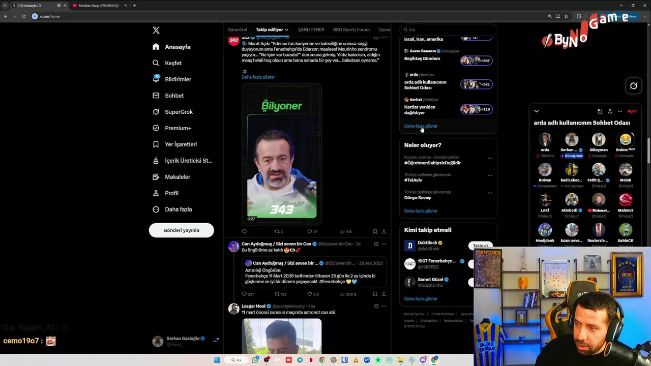Open Anasayfa home in the sidebar

pos(171,47)
